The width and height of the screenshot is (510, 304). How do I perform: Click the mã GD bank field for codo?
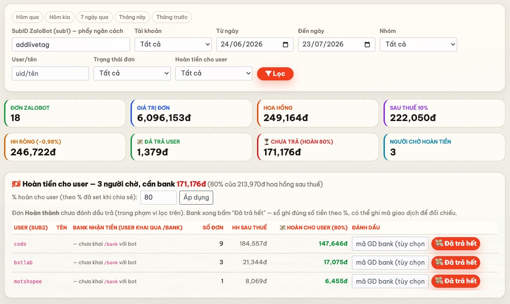pos(390,244)
